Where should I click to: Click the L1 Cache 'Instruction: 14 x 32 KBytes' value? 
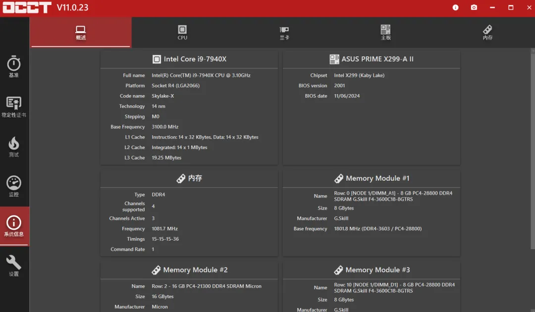[205, 137]
